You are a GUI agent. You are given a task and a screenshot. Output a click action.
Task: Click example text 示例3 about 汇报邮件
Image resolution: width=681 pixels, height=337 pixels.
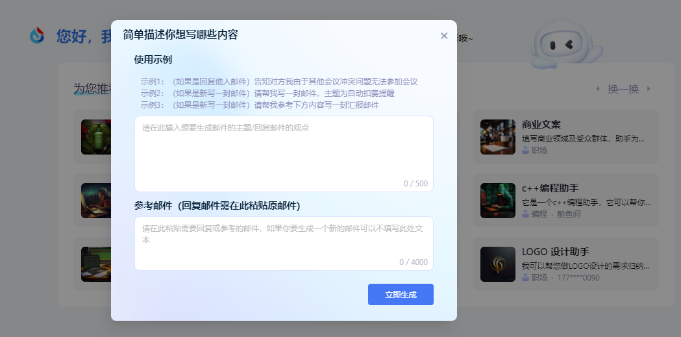(259, 105)
